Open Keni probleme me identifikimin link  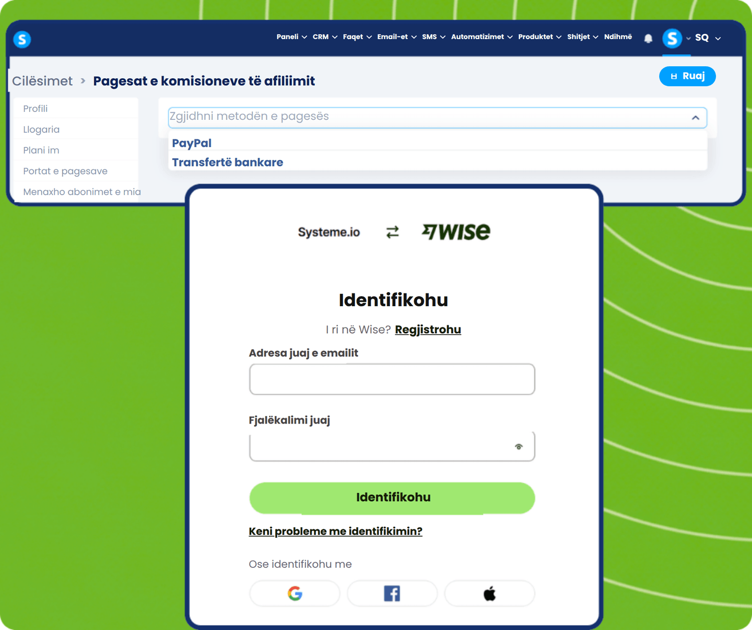coord(335,531)
